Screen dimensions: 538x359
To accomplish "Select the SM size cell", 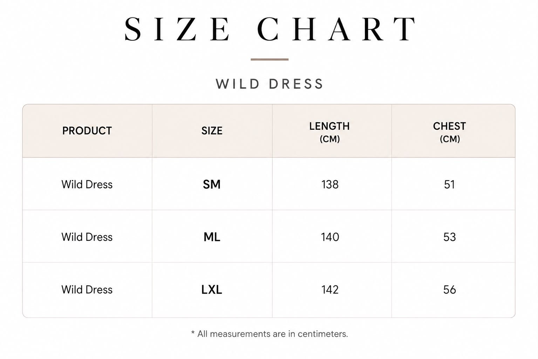I will 212,184.
